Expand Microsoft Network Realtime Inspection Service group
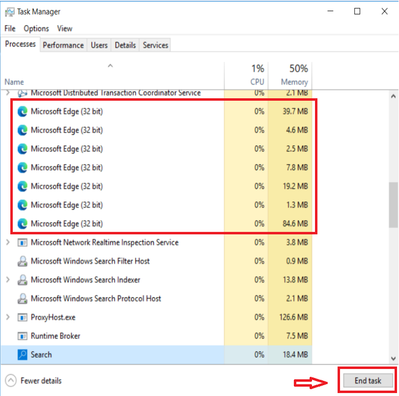This screenshot has width=399, height=396. pyautogui.click(x=8, y=242)
